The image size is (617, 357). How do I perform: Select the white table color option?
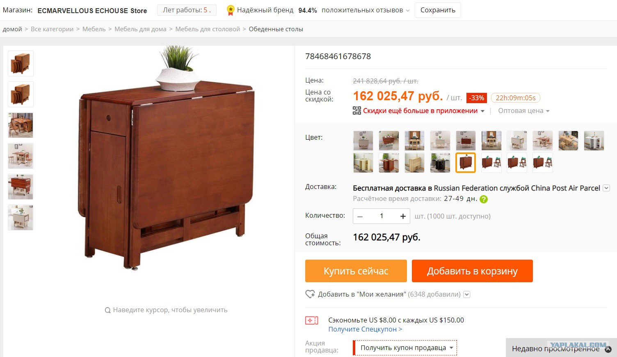coord(594,140)
